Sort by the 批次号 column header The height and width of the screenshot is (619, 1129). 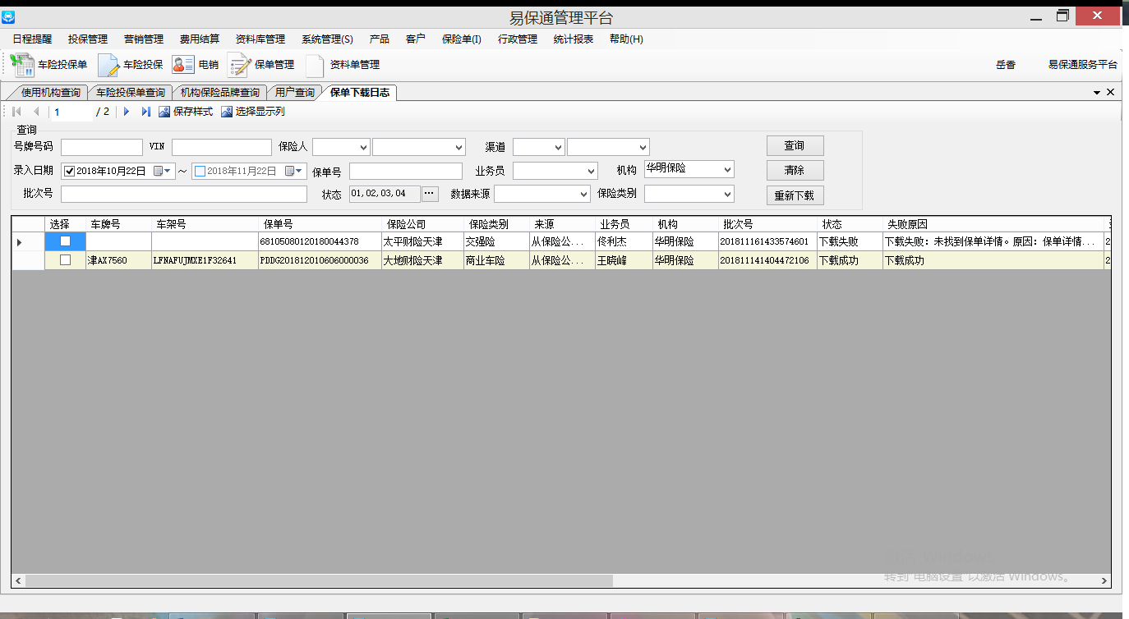pos(767,223)
